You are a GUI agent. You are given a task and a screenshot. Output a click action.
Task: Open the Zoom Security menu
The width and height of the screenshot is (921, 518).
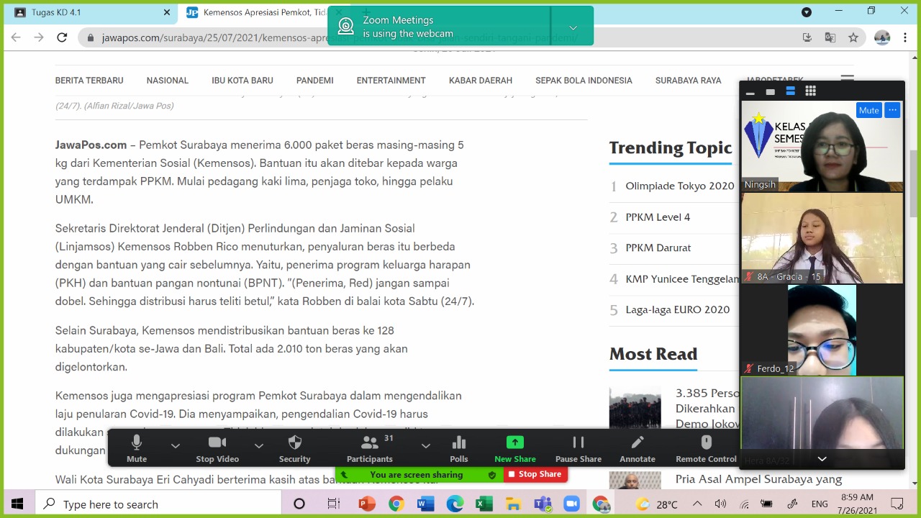pyautogui.click(x=294, y=449)
